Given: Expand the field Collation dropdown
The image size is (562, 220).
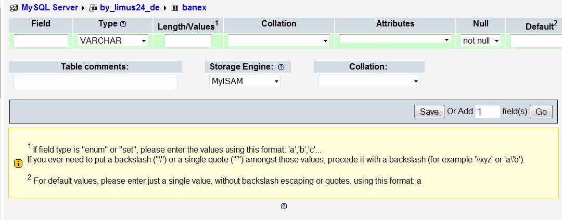Looking at the screenshot, I should (279, 40).
